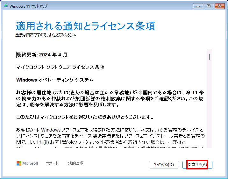Maximize the Windows 11 setup window

point(209,6)
